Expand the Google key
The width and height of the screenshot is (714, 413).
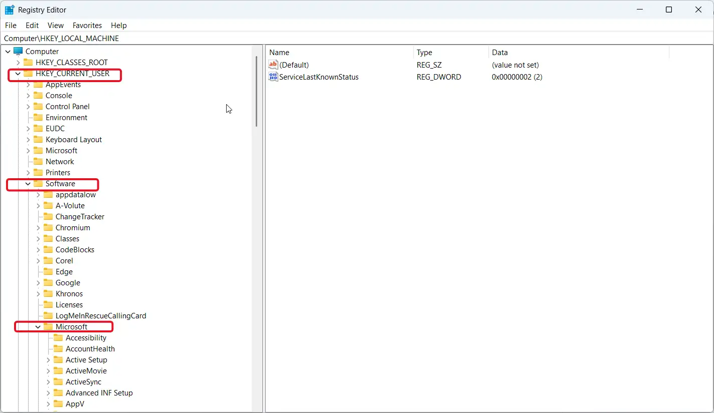(38, 283)
